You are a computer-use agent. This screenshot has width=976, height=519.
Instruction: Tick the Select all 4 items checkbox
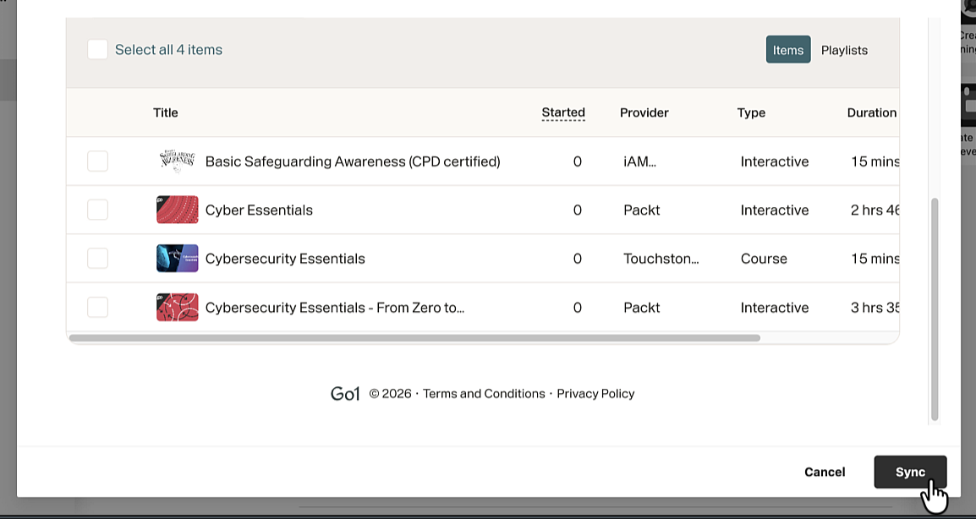[x=98, y=50]
